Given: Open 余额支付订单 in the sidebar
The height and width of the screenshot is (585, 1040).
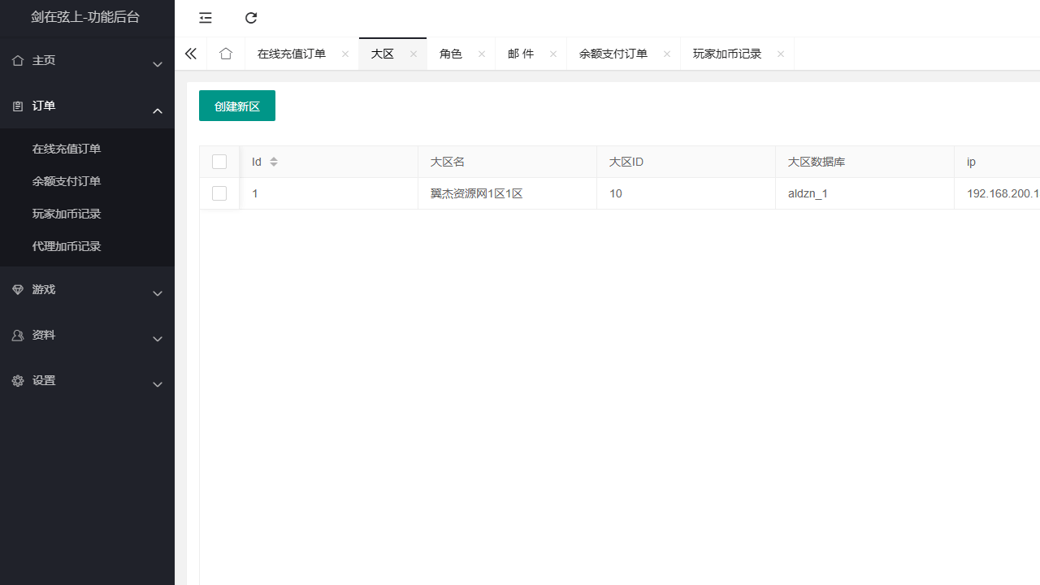Looking at the screenshot, I should click(x=67, y=181).
